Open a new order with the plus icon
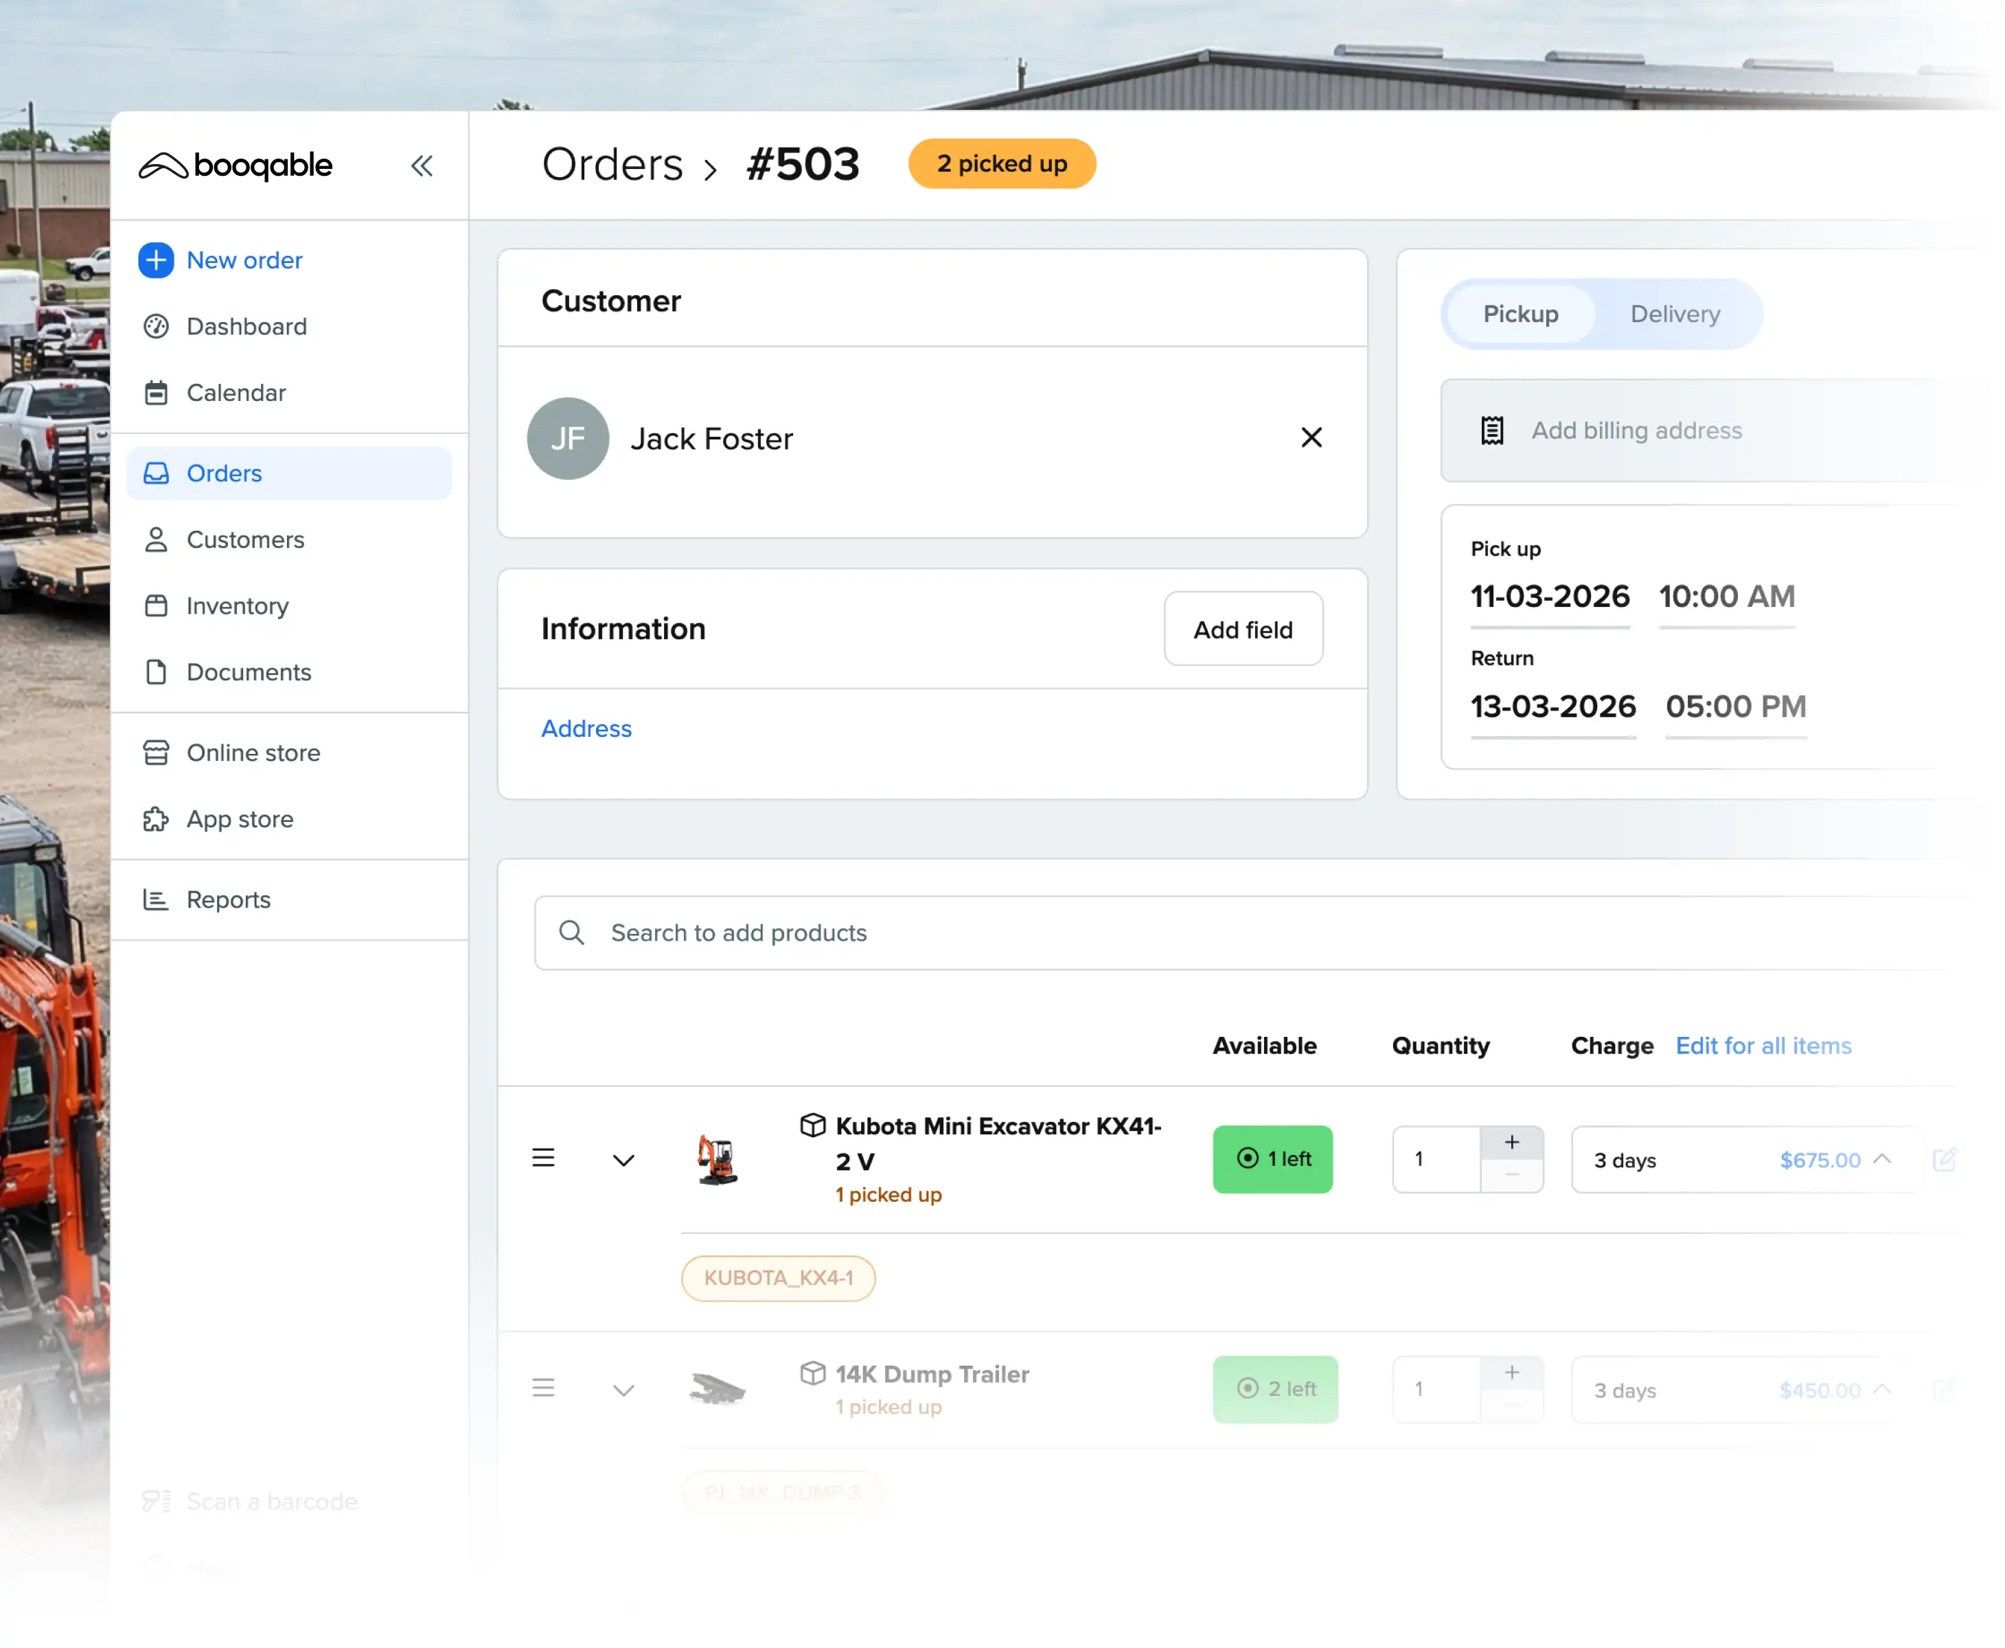The width and height of the screenshot is (2005, 1648). point(156,260)
